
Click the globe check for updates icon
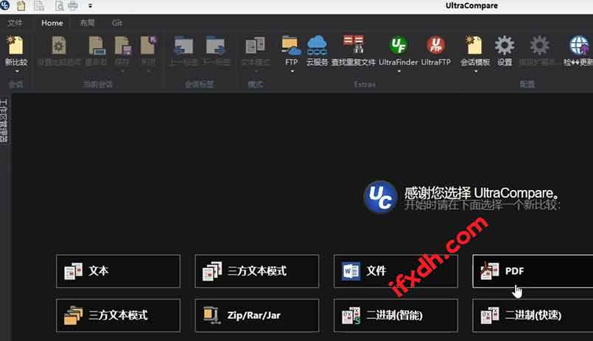pyautogui.click(x=578, y=46)
